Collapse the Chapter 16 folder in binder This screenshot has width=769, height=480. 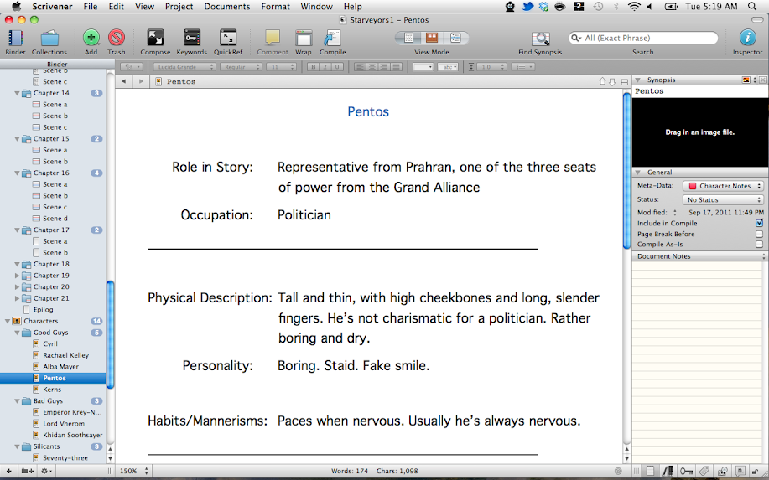[x=18, y=173]
